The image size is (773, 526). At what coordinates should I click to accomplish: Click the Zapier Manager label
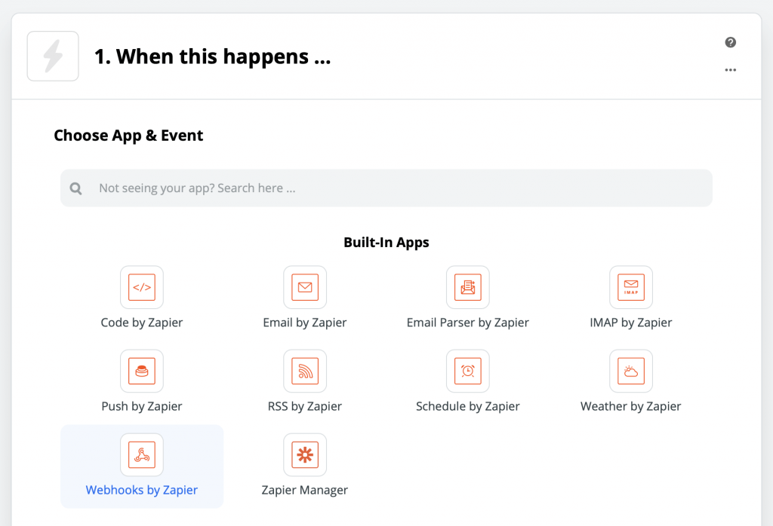point(305,490)
